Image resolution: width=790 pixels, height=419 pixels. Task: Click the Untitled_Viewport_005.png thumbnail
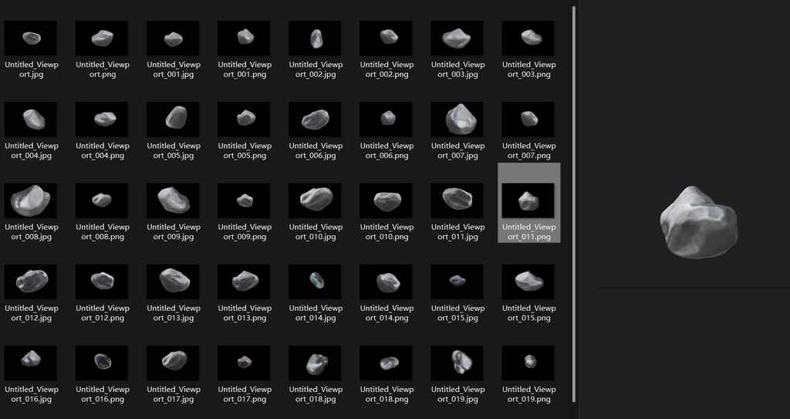coord(244,120)
